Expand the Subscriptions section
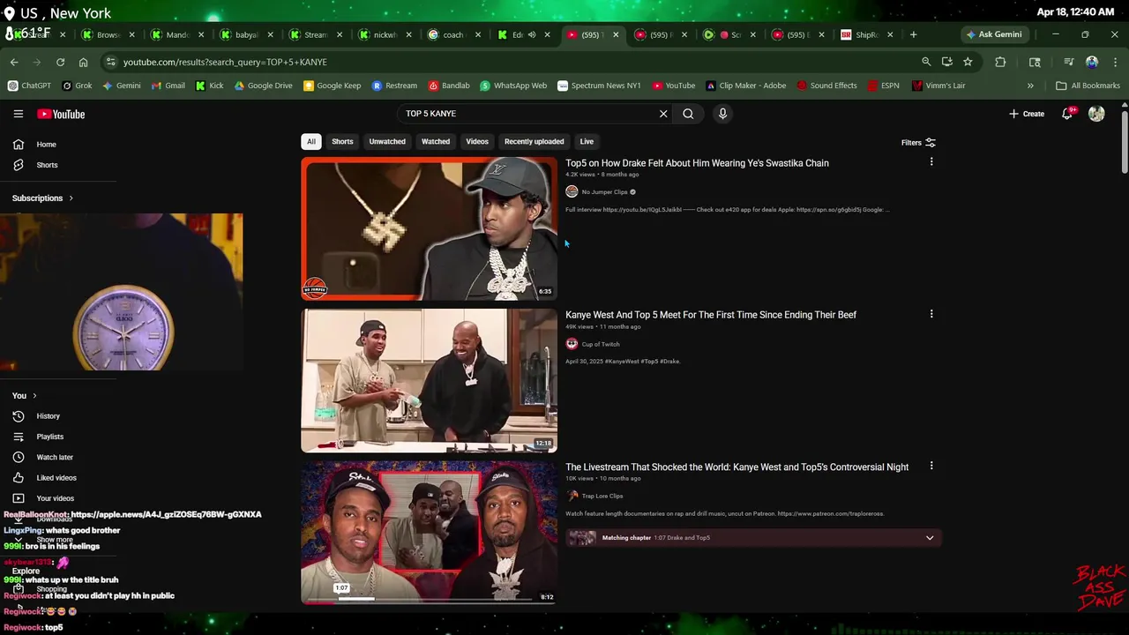This screenshot has width=1129, height=635. pos(42,198)
